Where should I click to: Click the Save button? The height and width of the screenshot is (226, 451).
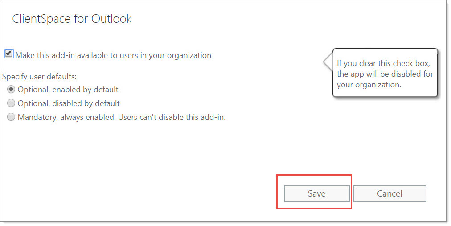317,193
